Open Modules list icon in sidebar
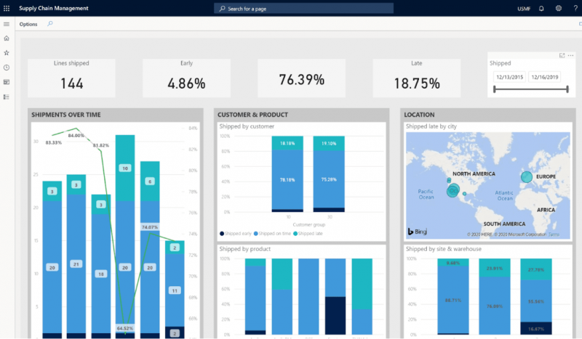 (7, 97)
